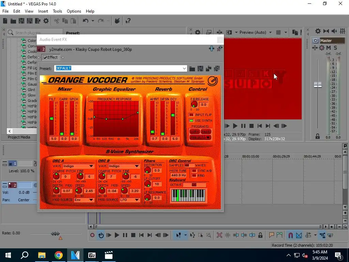The height and width of the screenshot is (262, 349).
Task: Save the project with the first floppy icon
Action: point(21,21)
